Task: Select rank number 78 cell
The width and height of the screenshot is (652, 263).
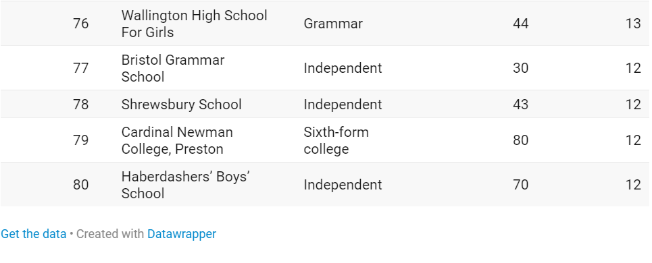Action: pos(80,104)
